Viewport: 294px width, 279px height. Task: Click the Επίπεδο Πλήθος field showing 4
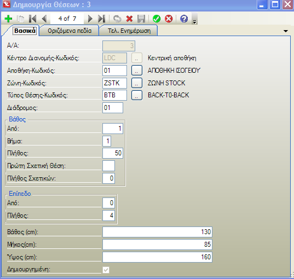(108, 216)
